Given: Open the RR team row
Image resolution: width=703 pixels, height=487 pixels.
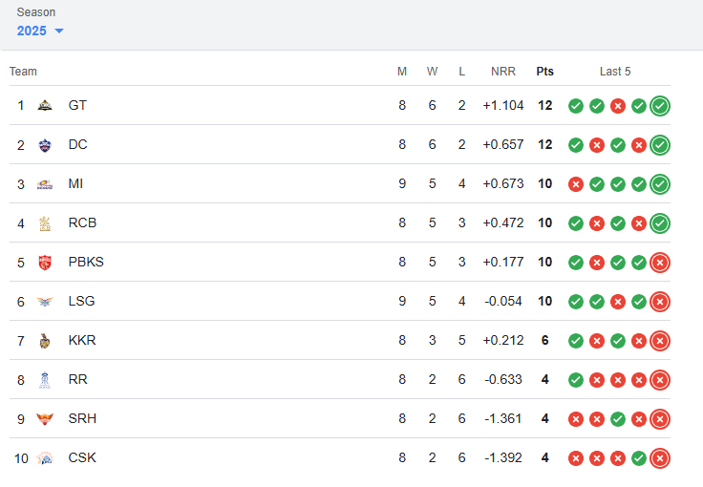Looking at the screenshot, I should (x=340, y=379).
